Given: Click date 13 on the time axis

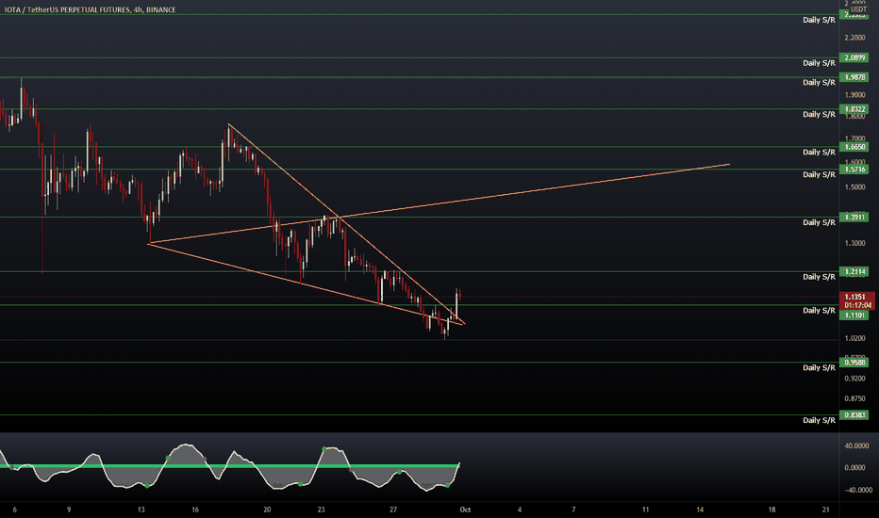Looking at the screenshot, I should tap(141, 510).
